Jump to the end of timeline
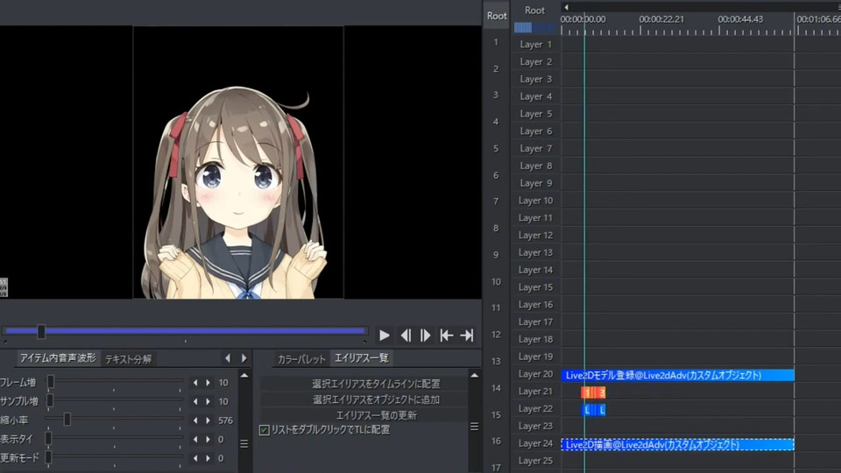 [467, 335]
